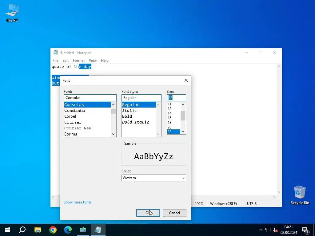This screenshot has height=236, width=315.
Task: Select Constantia in font list
Action: tap(87, 110)
